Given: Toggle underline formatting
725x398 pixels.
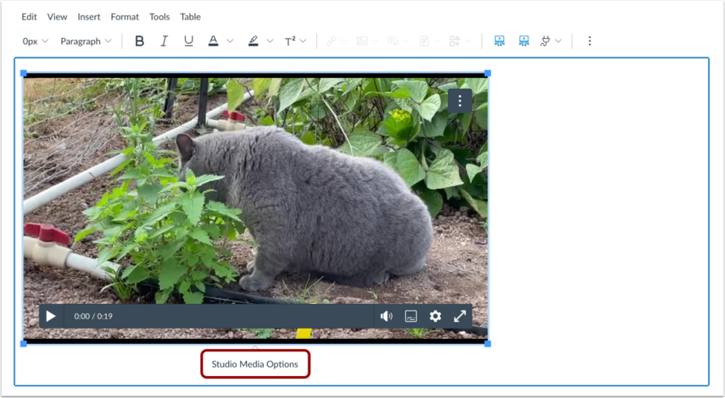Looking at the screenshot, I should click(188, 41).
